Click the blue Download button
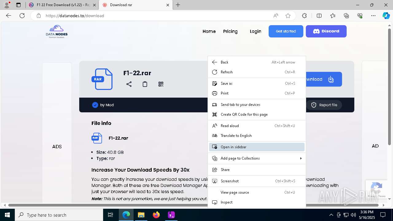This screenshot has height=221, width=393. coord(324,79)
